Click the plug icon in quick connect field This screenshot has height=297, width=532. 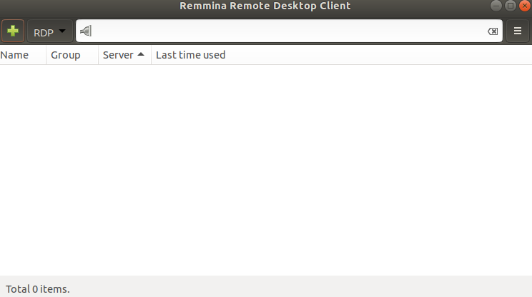[x=86, y=31]
